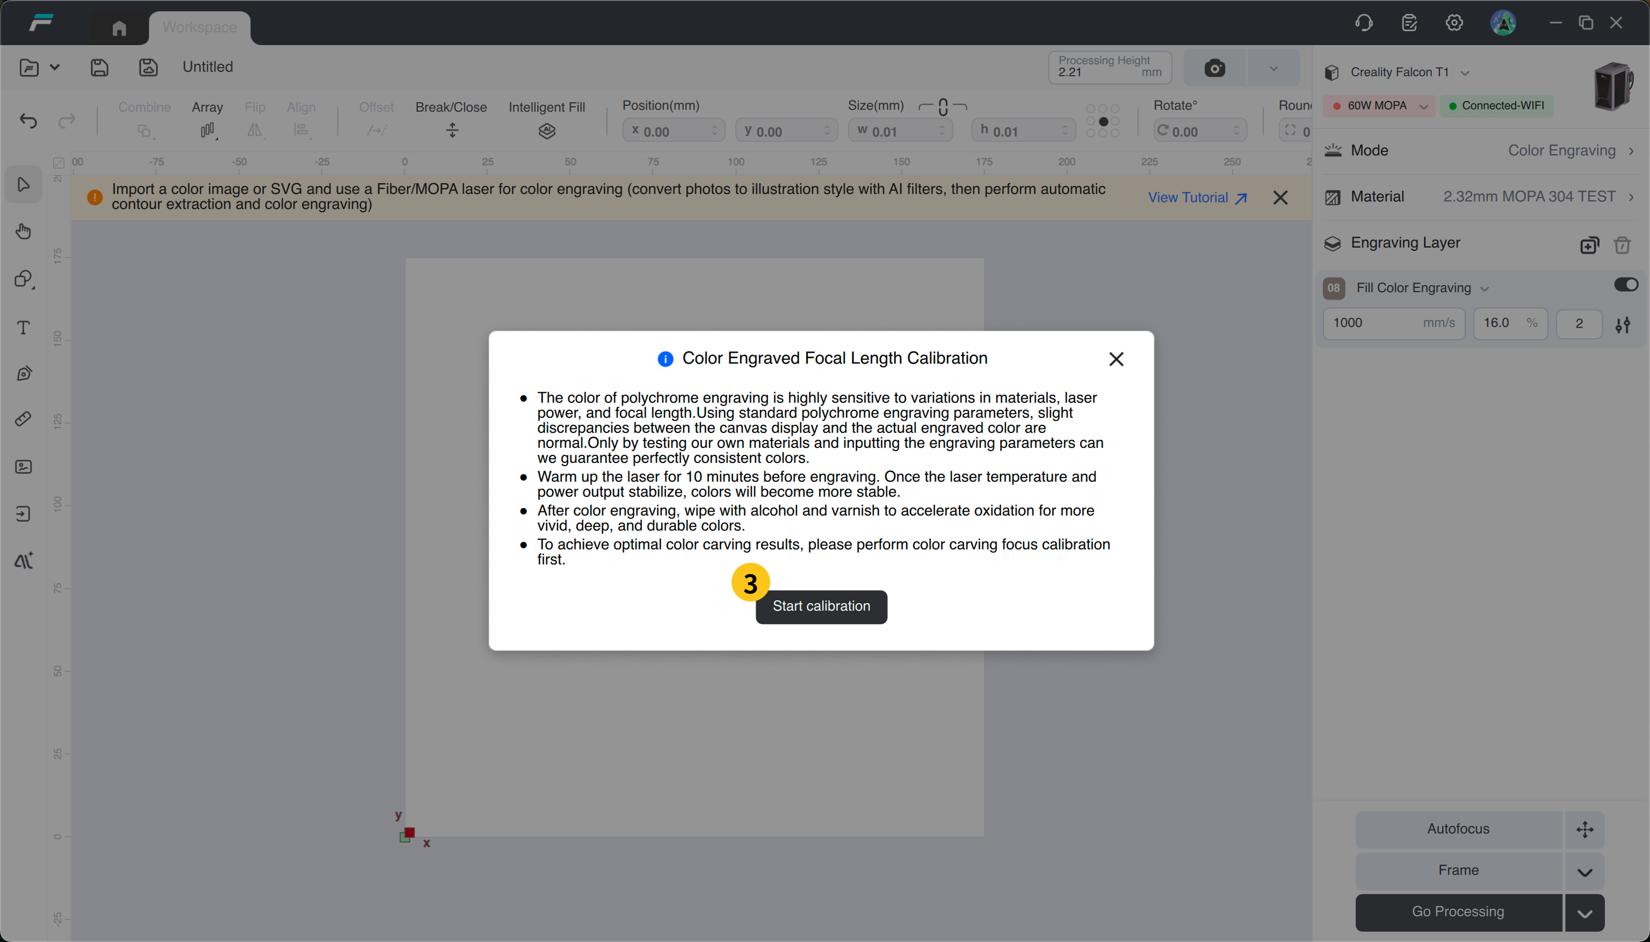
Task: Select the arrow selection tool
Action: [24, 185]
